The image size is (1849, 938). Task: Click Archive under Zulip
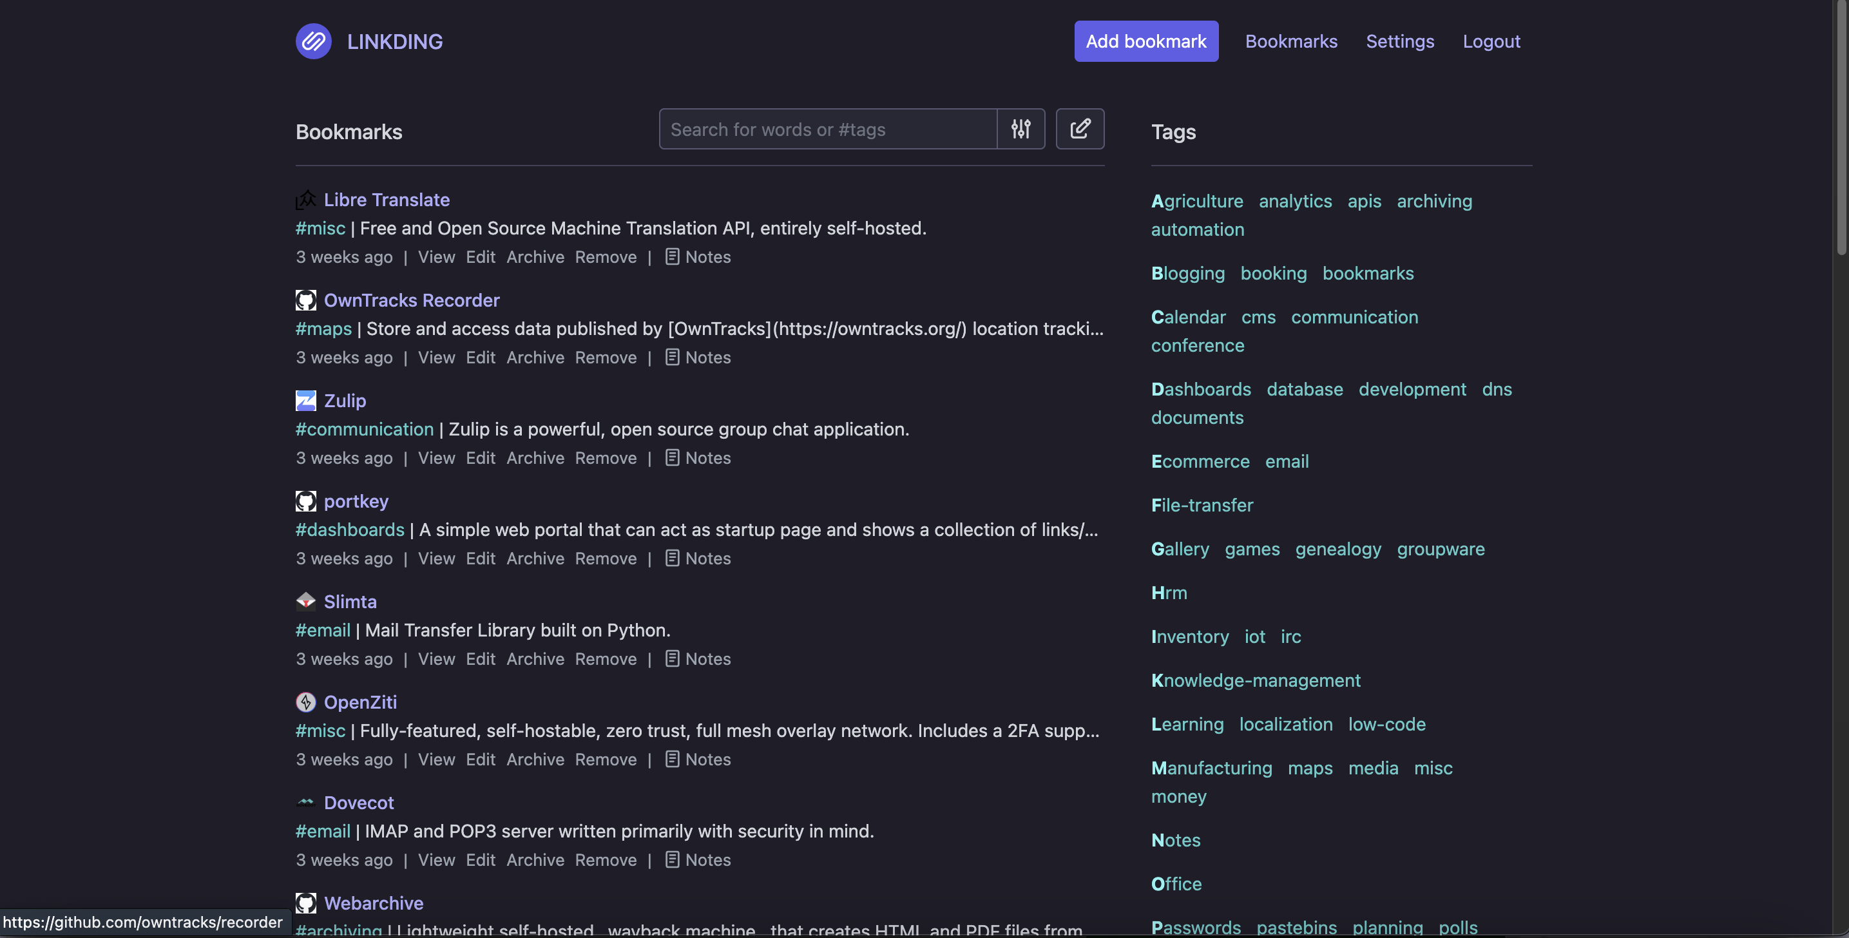[535, 458]
